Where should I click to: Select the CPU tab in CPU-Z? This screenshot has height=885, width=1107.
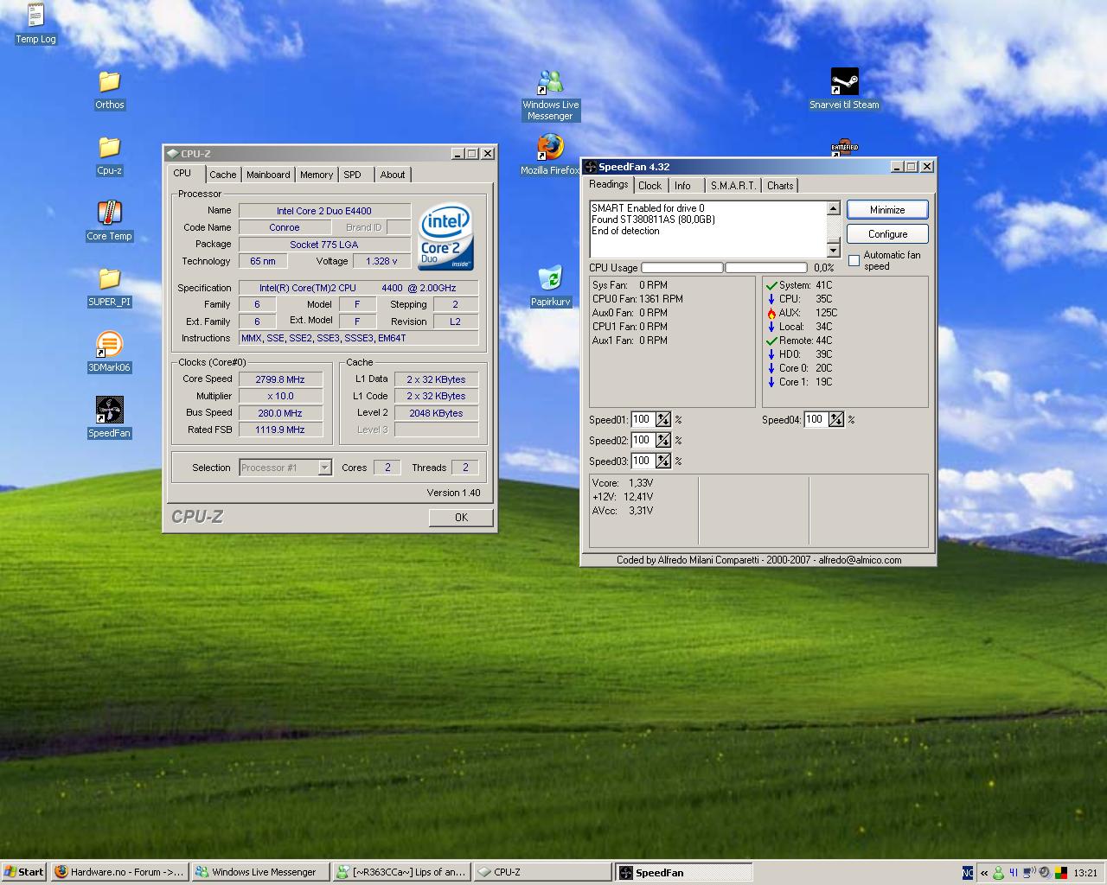coord(182,173)
